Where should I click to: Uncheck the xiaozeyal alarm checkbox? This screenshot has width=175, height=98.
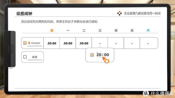(x=25, y=43)
